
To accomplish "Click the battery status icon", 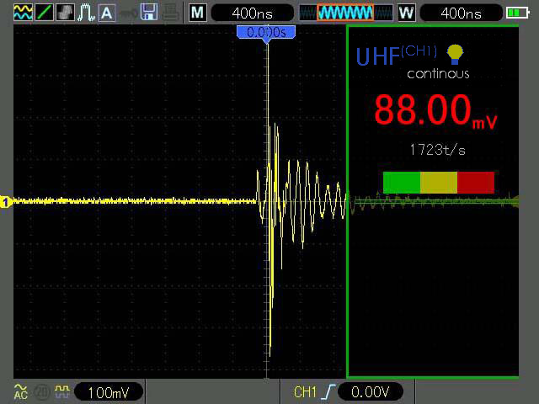I will coord(518,13).
